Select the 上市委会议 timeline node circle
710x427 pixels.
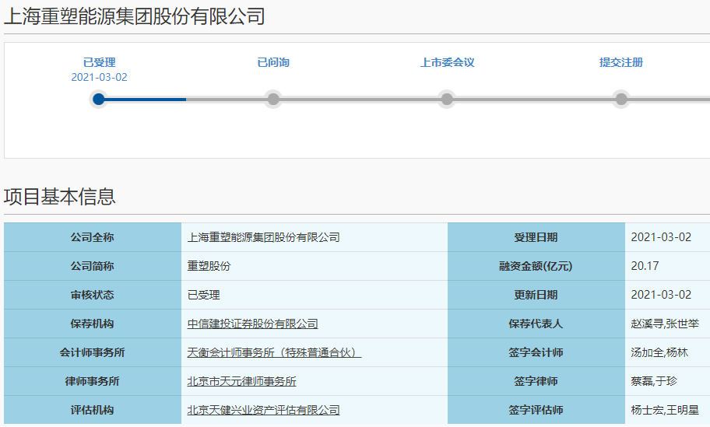(x=447, y=99)
